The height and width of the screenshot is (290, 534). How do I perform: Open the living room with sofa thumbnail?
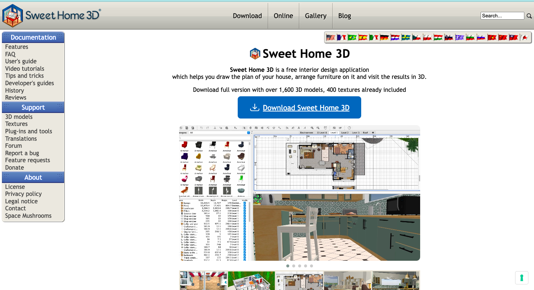(x=348, y=280)
